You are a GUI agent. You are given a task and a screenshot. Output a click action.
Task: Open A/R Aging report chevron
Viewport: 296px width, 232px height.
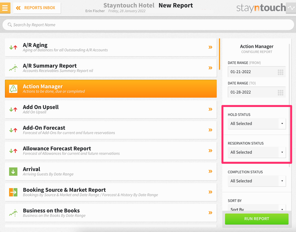tap(210, 47)
